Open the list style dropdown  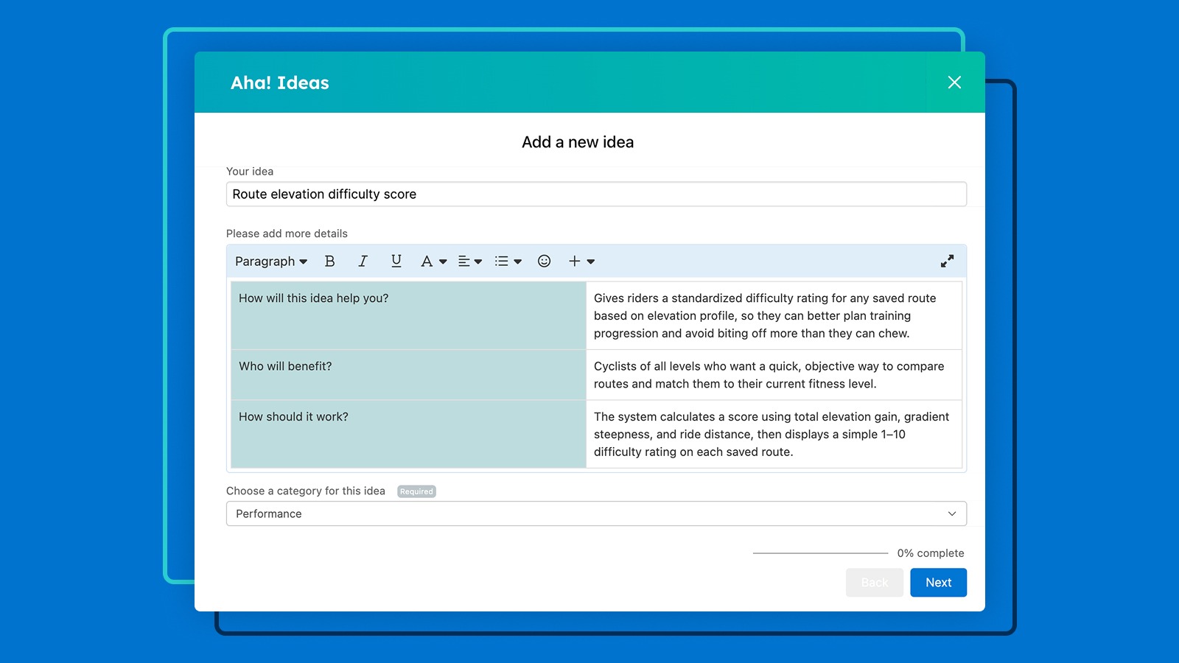click(x=508, y=262)
